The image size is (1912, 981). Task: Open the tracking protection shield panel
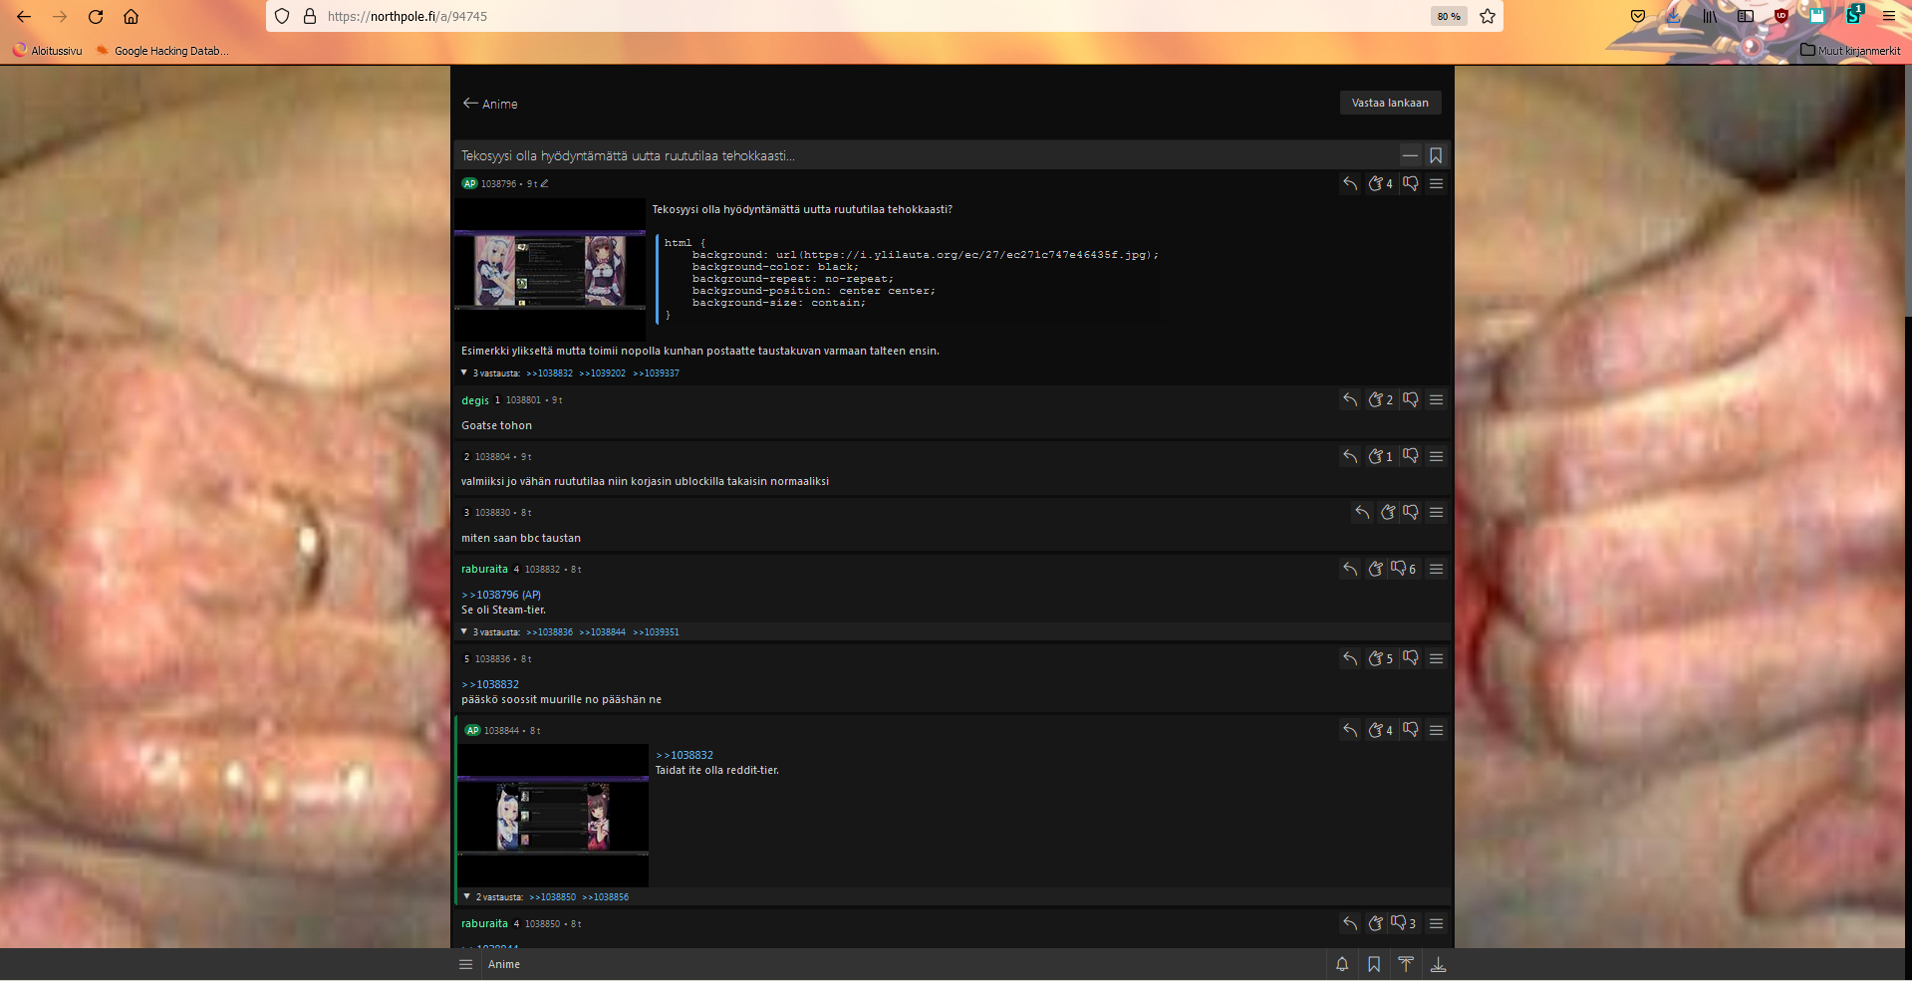(282, 16)
